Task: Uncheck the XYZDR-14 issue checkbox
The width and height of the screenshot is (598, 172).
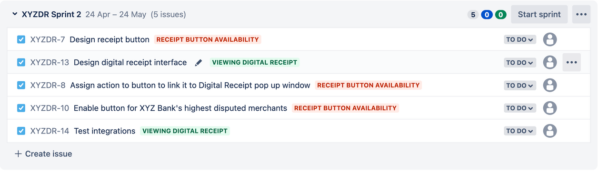Action: (21, 131)
